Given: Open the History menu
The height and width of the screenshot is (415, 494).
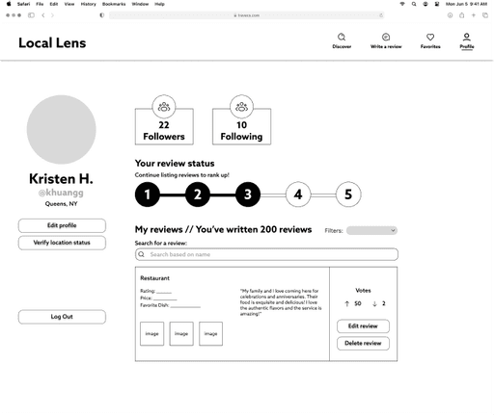Looking at the screenshot, I should (88, 4).
